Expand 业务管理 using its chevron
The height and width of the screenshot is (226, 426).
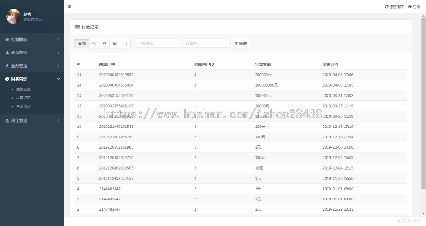[x=58, y=66]
